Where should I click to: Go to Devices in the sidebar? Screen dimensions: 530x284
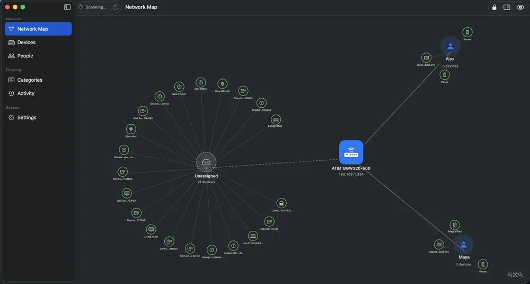point(38,42)
